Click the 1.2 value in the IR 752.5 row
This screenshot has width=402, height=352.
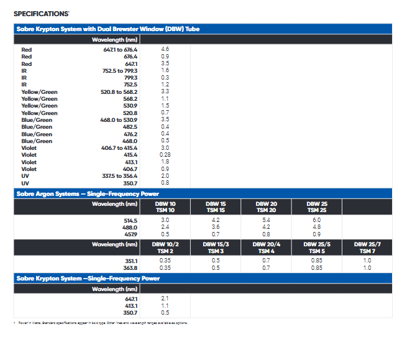click(165, 85)
